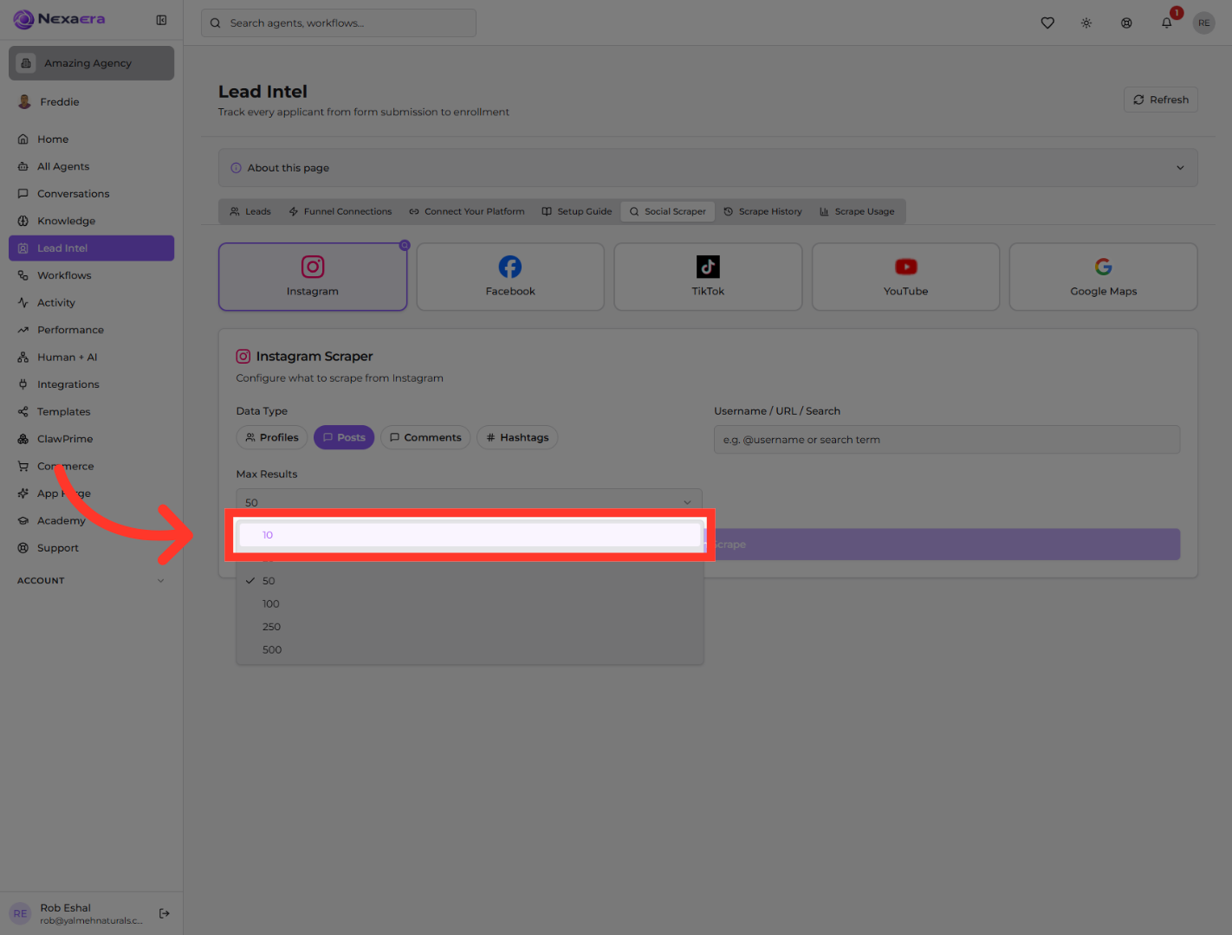Select the Google Maps scraper card

point(1103,277)
